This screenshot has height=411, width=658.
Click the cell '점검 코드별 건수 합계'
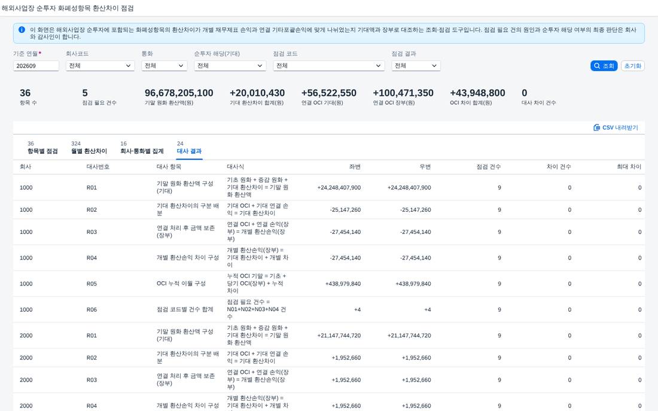(x=185, y=310)
